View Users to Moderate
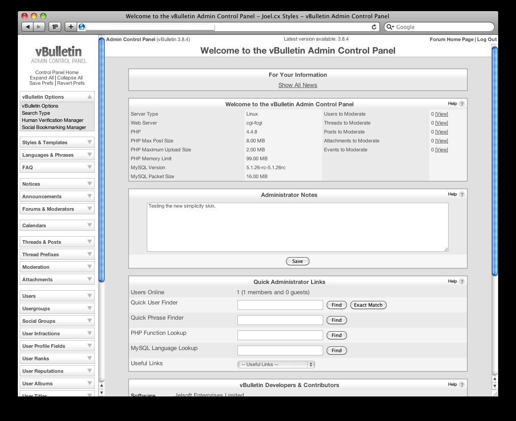The width and height of the screenshot is (516, 421). (x=441, y=114)
